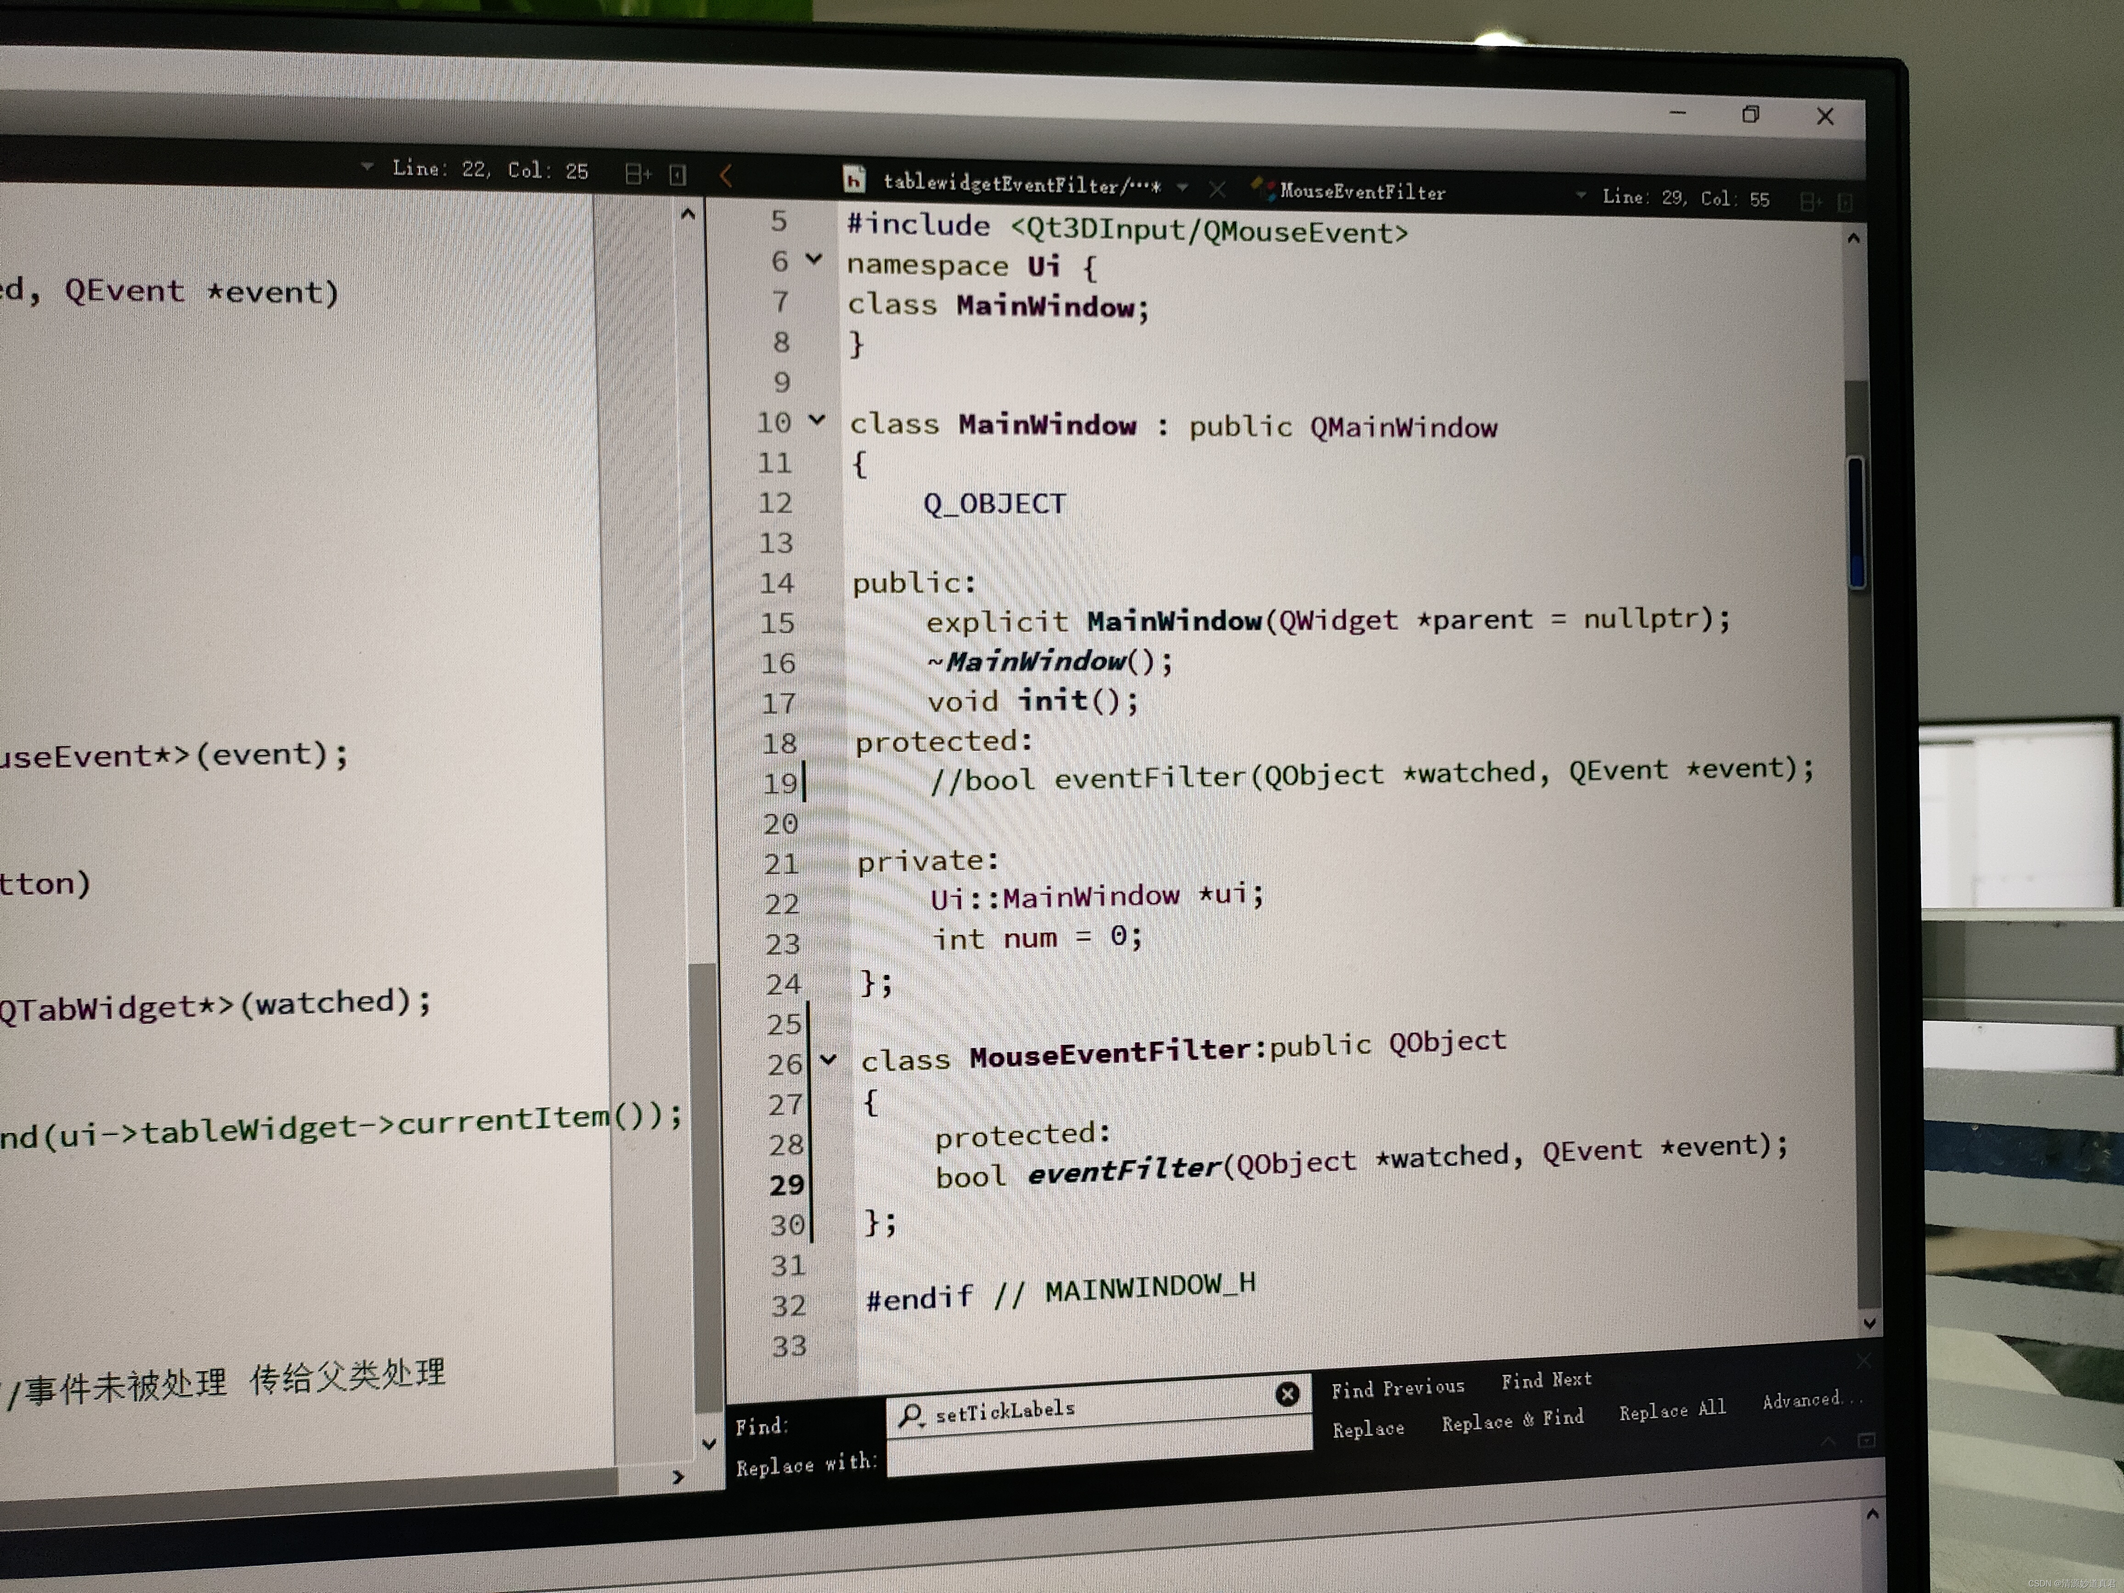
Task: Open the symbol dropdown before Line 29
Action: click(x=1581, y=195)
